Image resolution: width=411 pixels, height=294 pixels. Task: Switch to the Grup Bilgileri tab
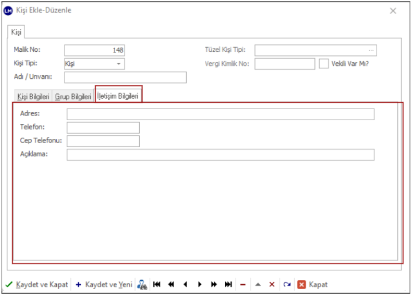click(x=73, y=96)
